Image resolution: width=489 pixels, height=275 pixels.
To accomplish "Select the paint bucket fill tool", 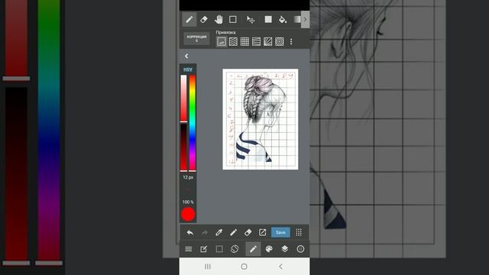I will click(283, 19).
